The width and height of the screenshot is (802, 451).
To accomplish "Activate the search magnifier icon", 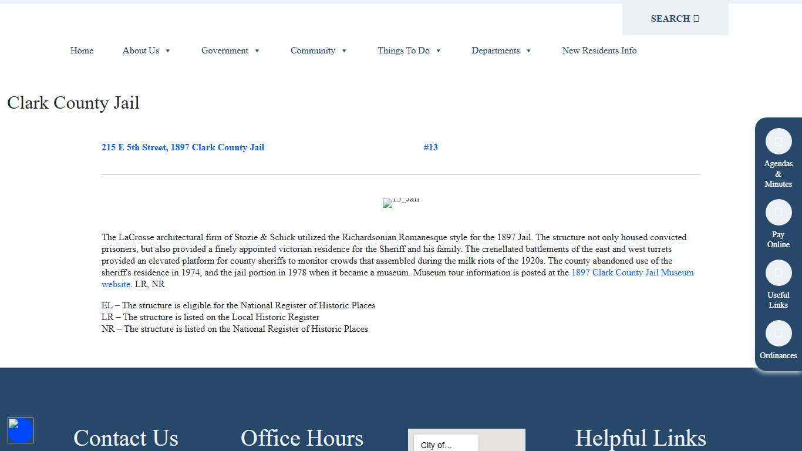I will tap(695, 18).
